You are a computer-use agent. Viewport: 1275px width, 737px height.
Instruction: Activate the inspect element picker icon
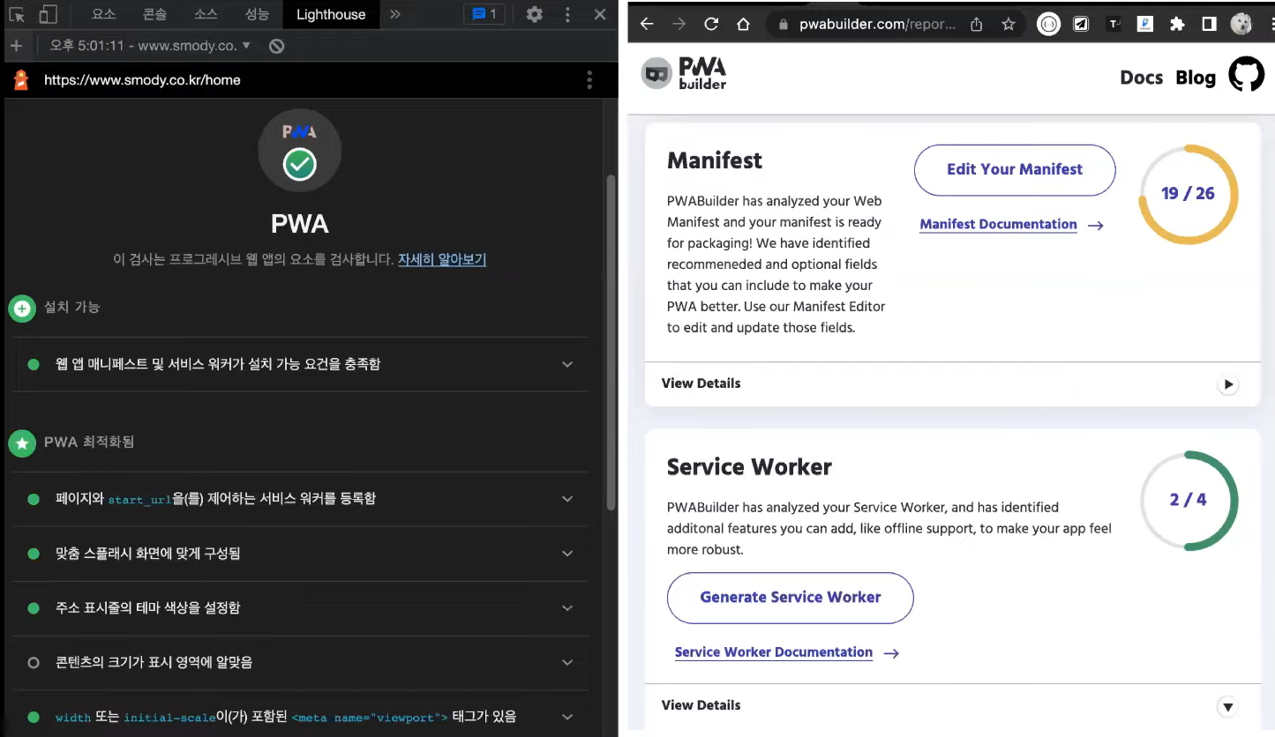click(17, 14)
